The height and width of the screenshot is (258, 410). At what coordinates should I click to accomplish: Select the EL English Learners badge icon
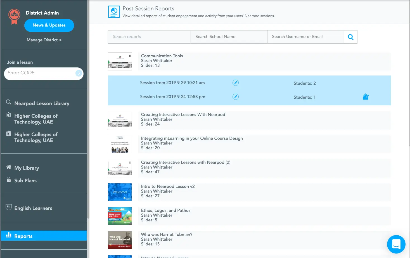pos(8,207)
